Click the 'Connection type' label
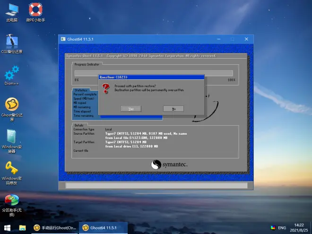312x234 pixels. tap(84, 130)
